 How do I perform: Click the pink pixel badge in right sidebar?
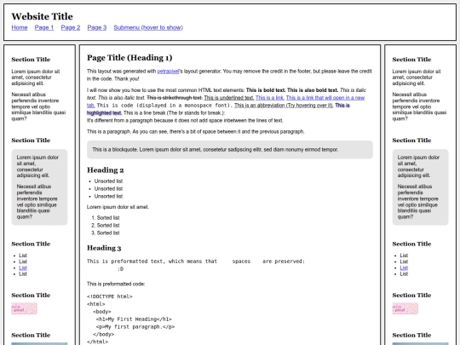pos(405,308)
